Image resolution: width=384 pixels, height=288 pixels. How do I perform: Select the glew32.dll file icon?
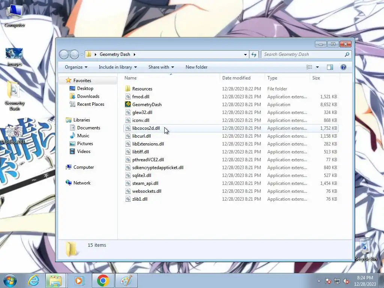[x=128, y=112]
